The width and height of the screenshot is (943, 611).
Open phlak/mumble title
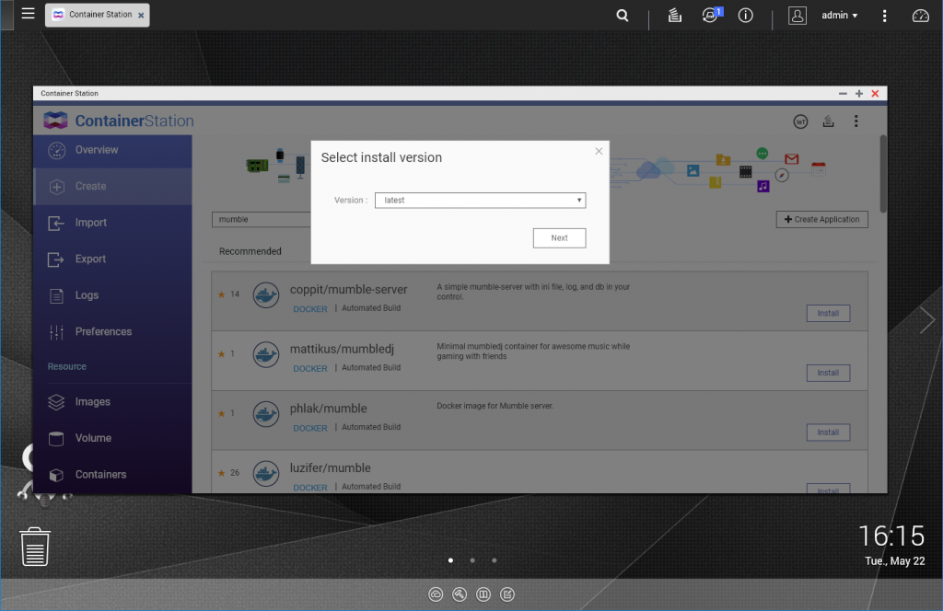[328, 409]
